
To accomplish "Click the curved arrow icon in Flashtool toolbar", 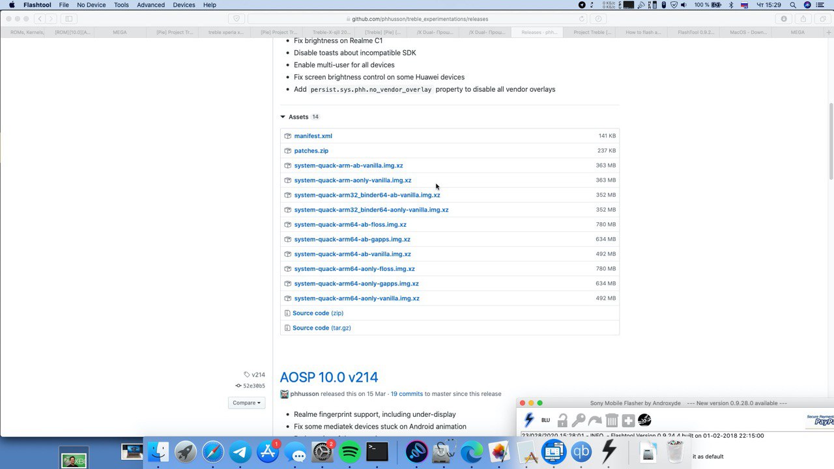I will (x=595, y=420).
